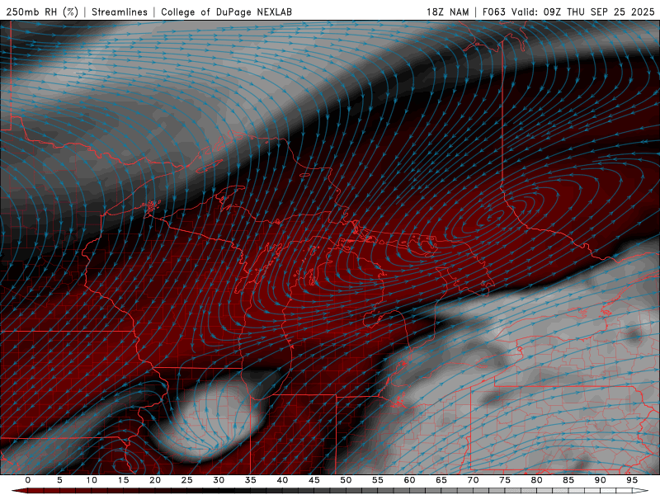Click the "80" color scale label

point(537,480)
